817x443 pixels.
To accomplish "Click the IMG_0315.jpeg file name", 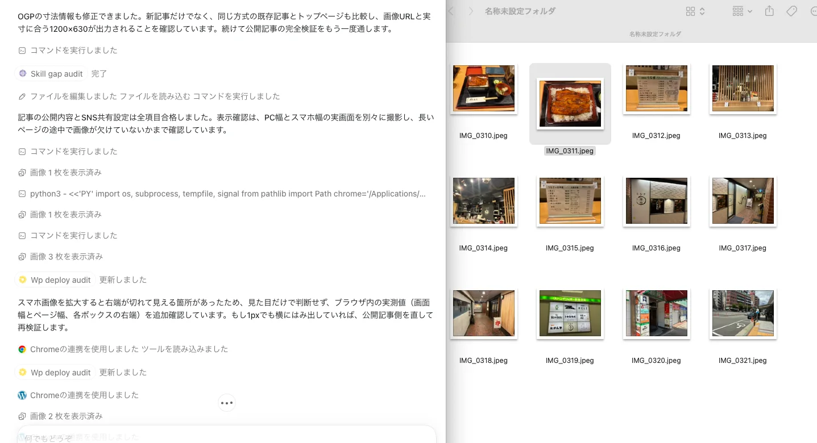I will pyautogui.click(x=570, y=248).
